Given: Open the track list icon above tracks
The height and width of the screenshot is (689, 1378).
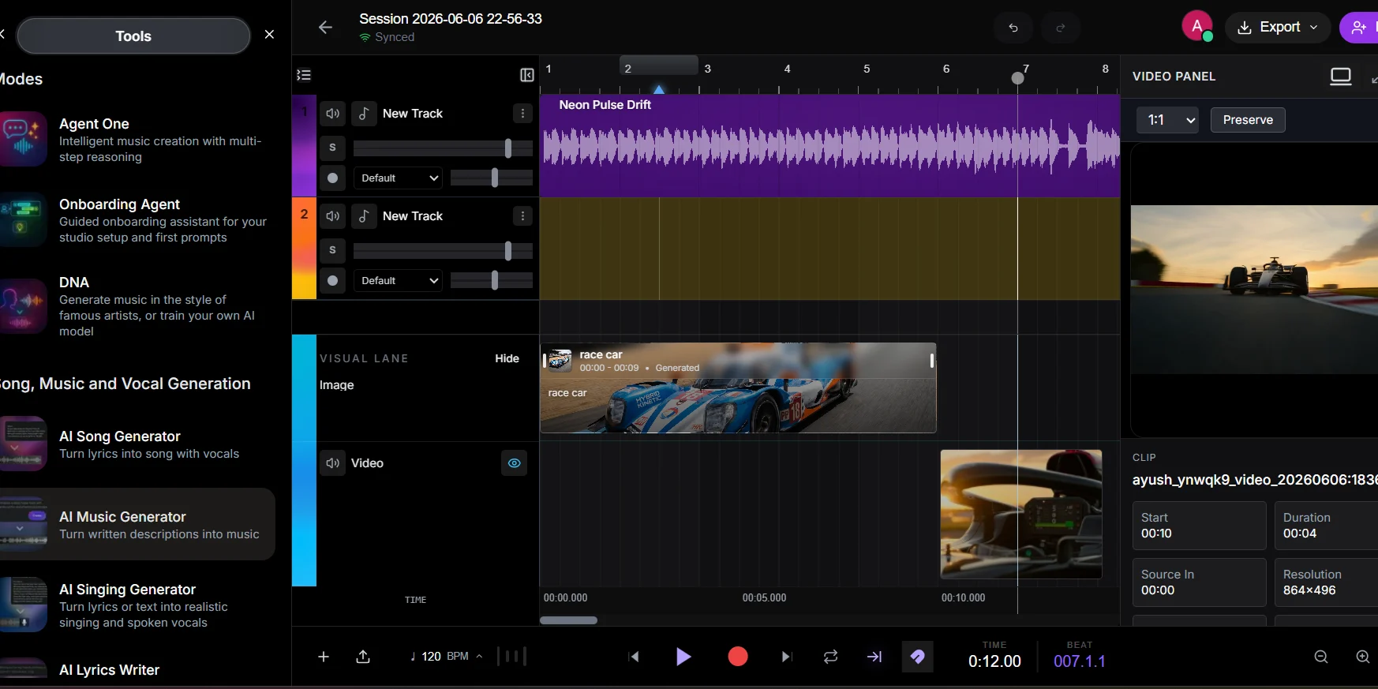Looking at the screenshot, I should click(x=304, y=75).
